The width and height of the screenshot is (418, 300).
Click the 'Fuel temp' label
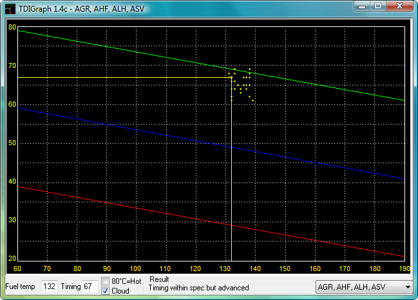point(20,287)
